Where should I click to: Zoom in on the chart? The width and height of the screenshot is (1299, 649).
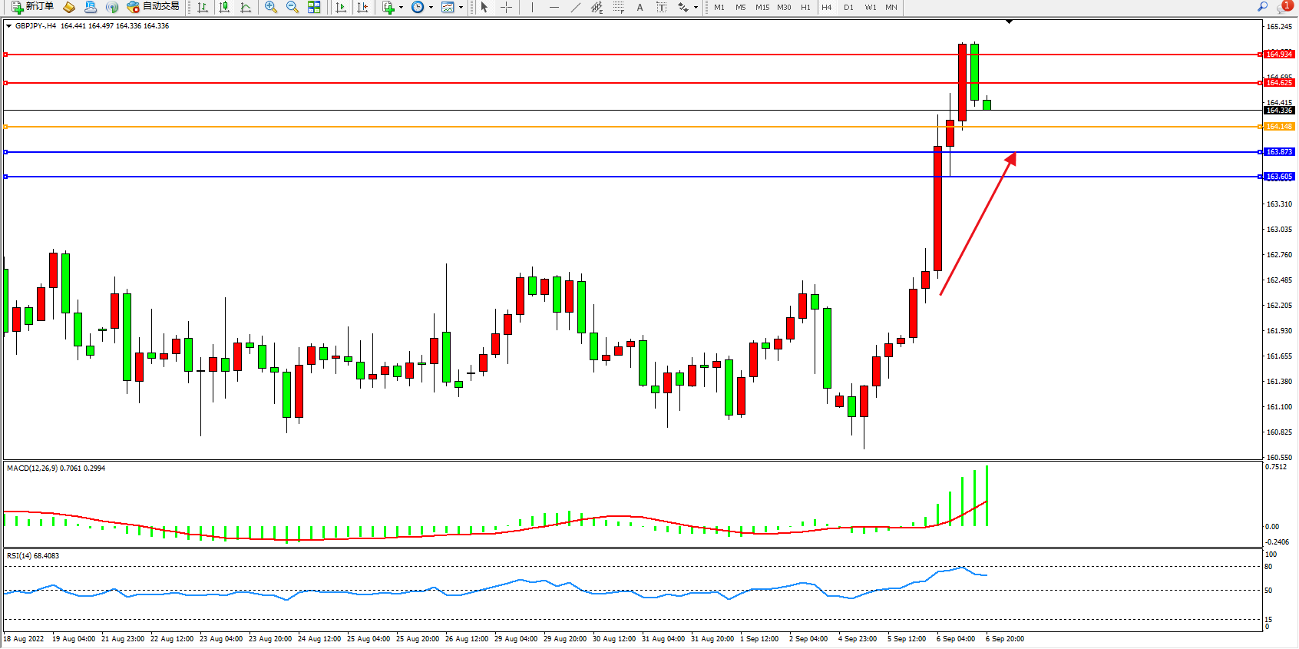click(271, 7)
